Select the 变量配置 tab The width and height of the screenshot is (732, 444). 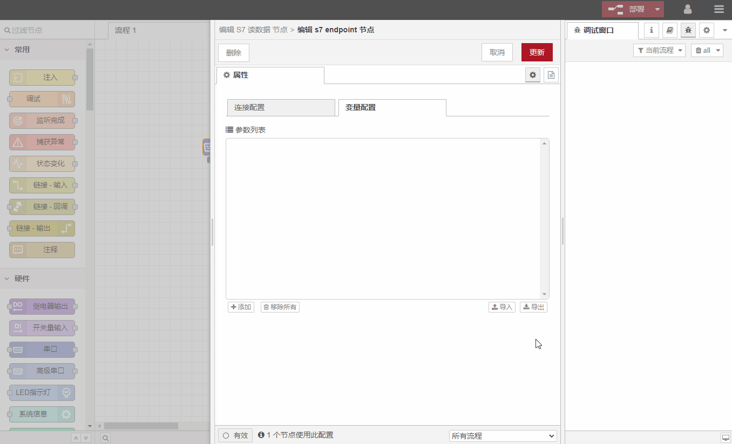pyautogui.click(x=392, y=108)
